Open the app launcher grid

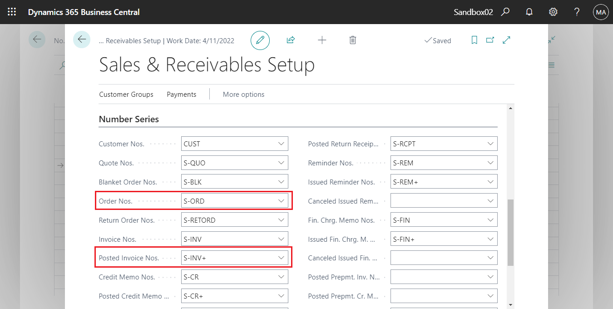pyautogui.click(x=12, y=12)
